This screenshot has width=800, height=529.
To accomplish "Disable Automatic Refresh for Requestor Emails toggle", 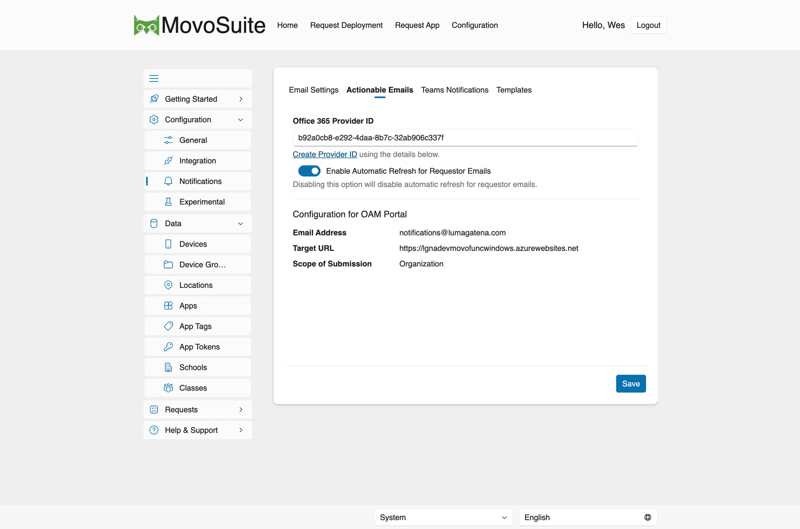I will [309, 171].
